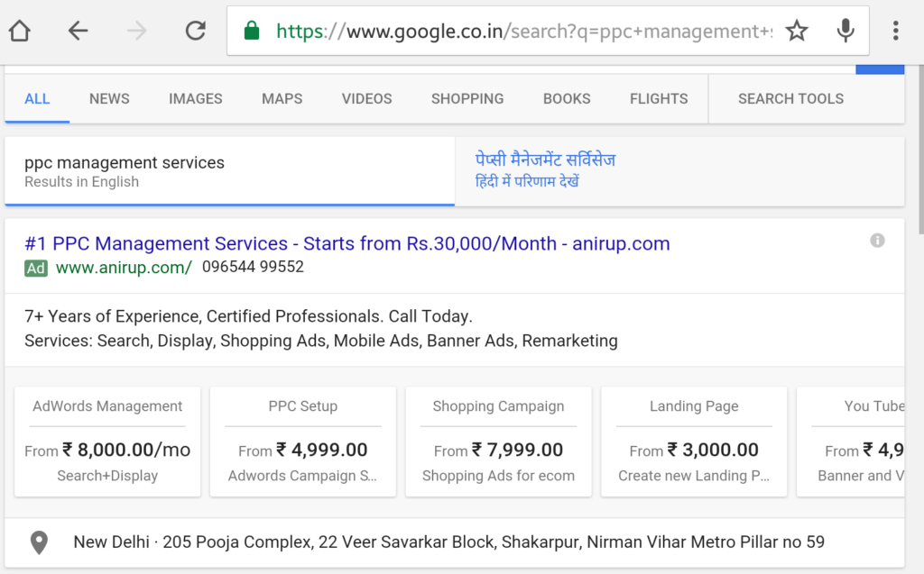Click the info icon next to the ad

(877, 240)
